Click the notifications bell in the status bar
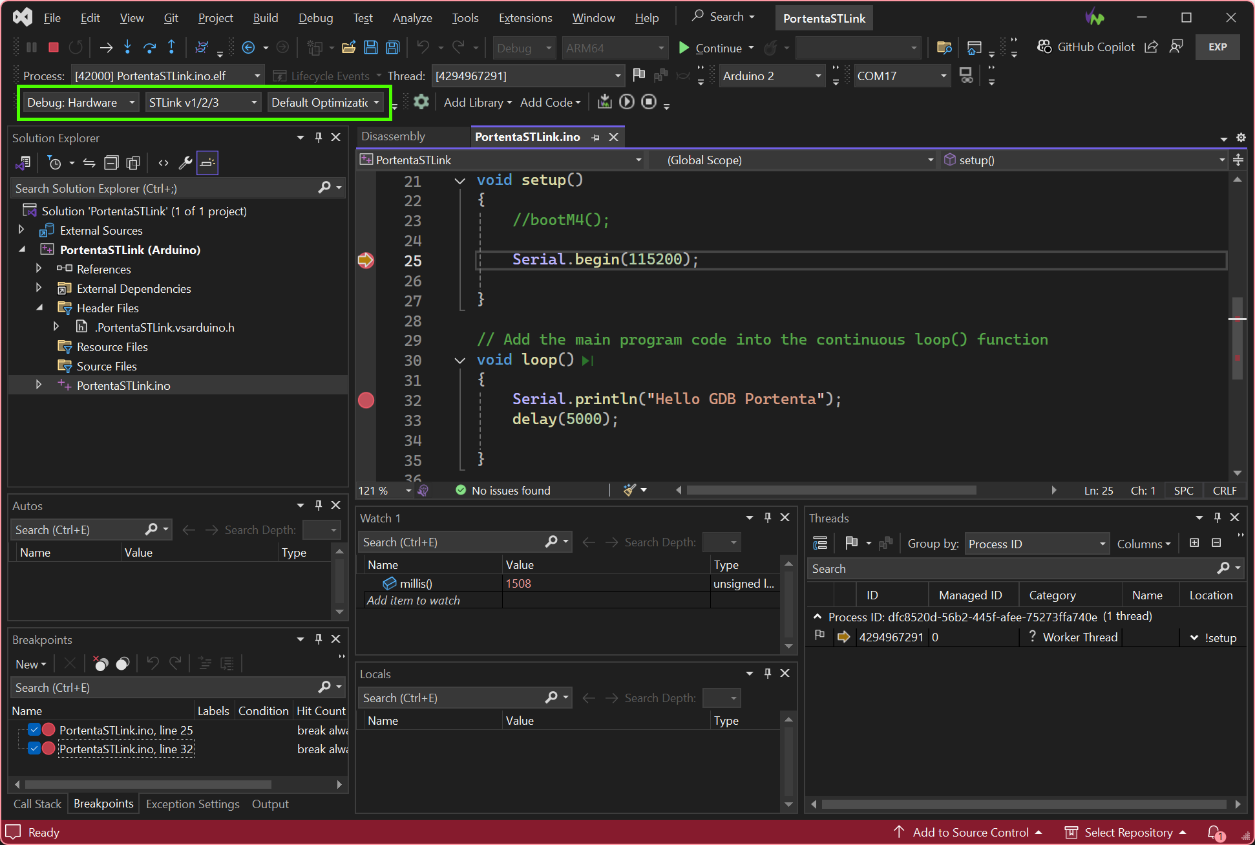The width and height of the screenshot is (1255, 845). [1215, 833]
